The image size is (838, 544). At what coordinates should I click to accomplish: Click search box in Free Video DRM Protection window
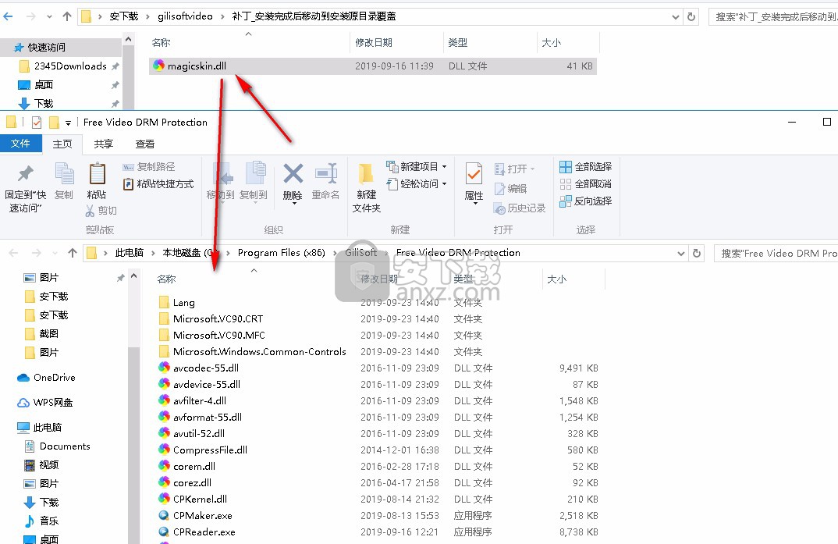coord(776,253)
